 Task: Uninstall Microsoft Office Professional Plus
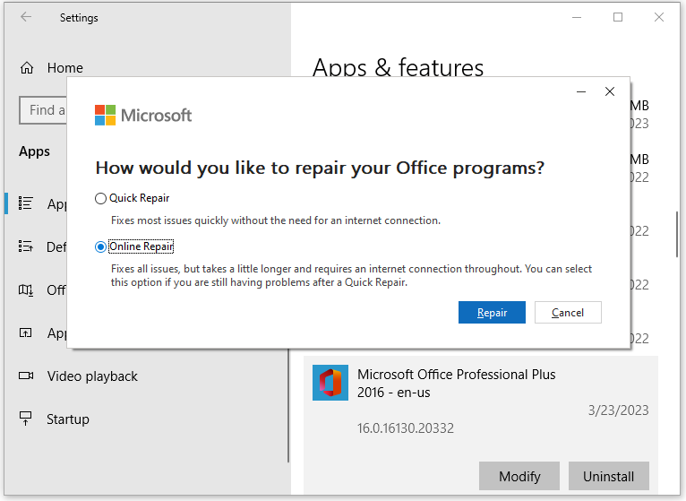tap(609, 476)
